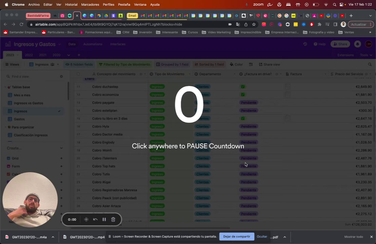Click the Loom webcam bubble
376x244 pixels.
tap(30, 200)
